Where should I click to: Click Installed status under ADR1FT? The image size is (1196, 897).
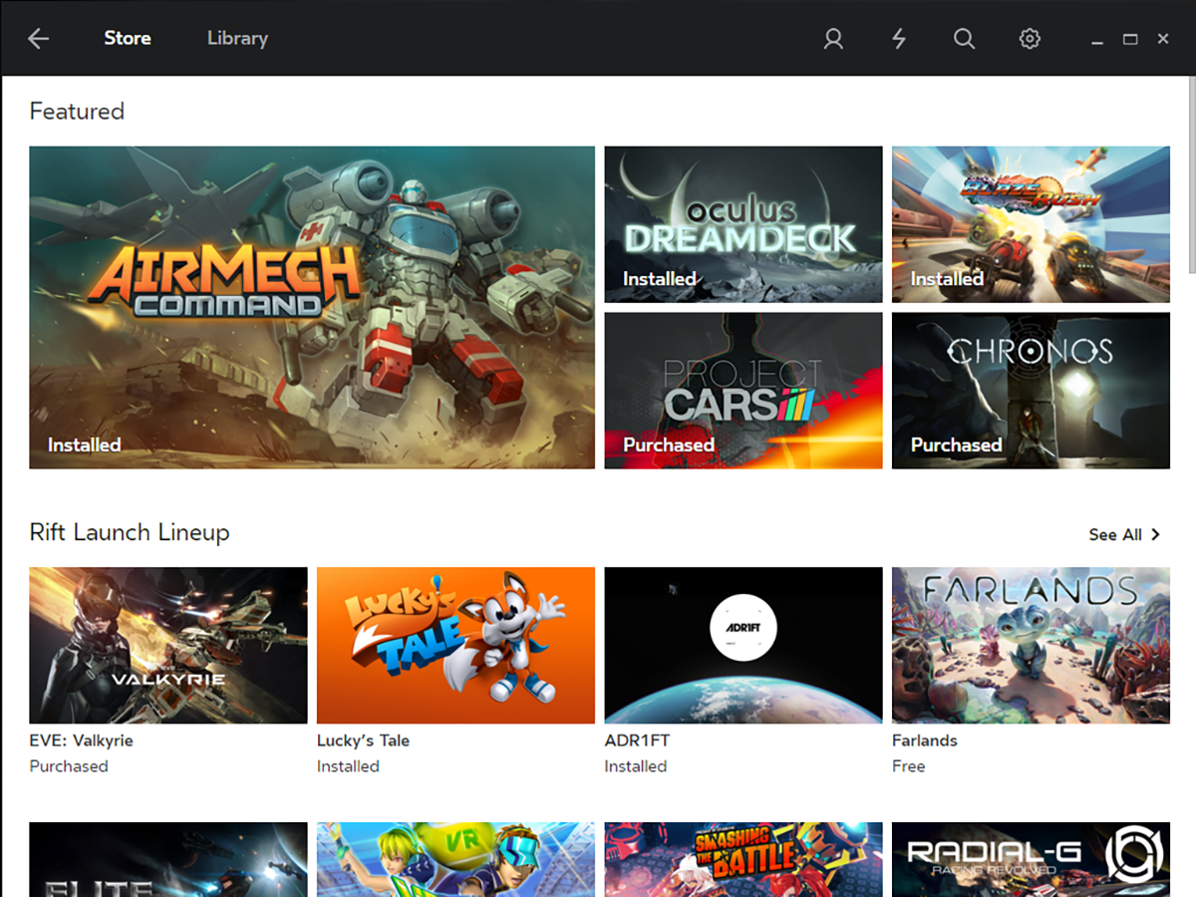636,766
